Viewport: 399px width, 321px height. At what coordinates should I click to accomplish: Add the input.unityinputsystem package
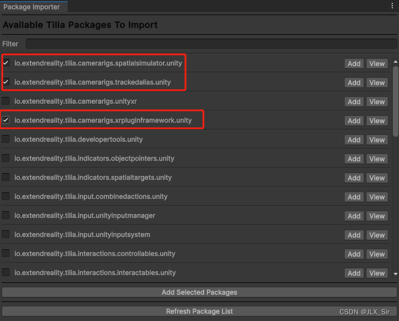354,235
